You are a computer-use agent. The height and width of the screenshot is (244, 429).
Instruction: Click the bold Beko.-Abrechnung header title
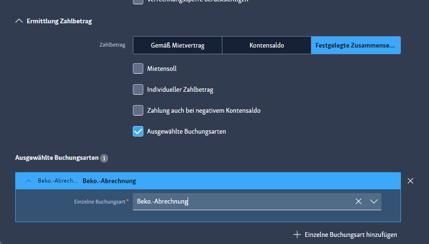(x=109, y=181)
